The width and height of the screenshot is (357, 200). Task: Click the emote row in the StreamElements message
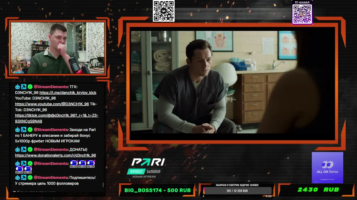(x=55, y=166)
